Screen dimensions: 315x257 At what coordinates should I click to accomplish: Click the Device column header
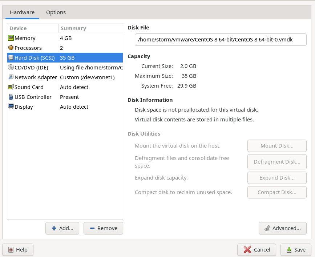33,28
